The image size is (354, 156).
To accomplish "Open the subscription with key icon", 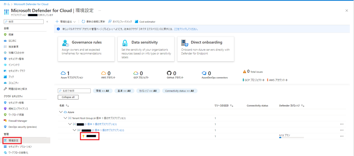I will 90,136.
